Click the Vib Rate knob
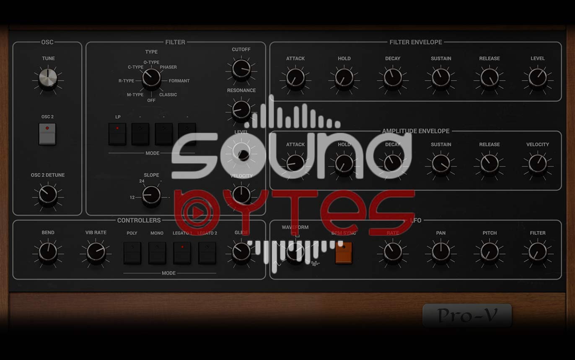Screen dimensions: 575x360 tap(96, 252)
